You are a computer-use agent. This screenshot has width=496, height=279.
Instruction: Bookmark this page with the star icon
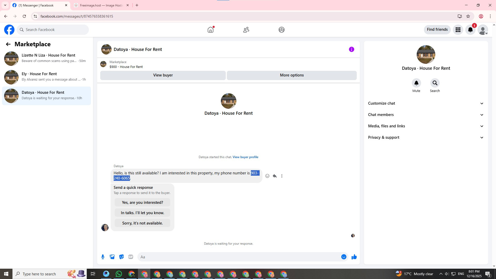pos(468,16)
